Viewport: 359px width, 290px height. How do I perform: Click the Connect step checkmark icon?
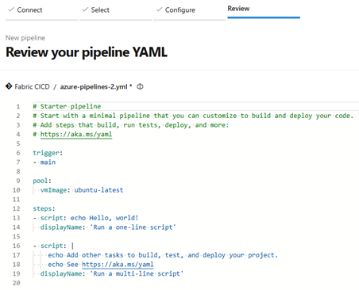[x=11, y=10]
